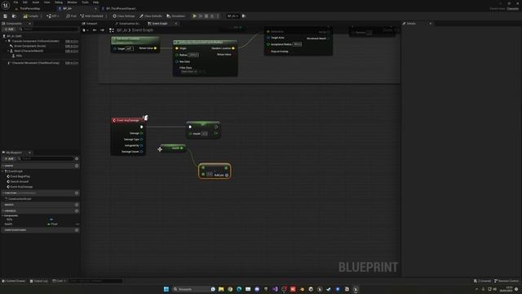The width and height of the screenshot is (522, 294).
Task: Click the graph overview grid icon
Action: (x=112, y=30)
